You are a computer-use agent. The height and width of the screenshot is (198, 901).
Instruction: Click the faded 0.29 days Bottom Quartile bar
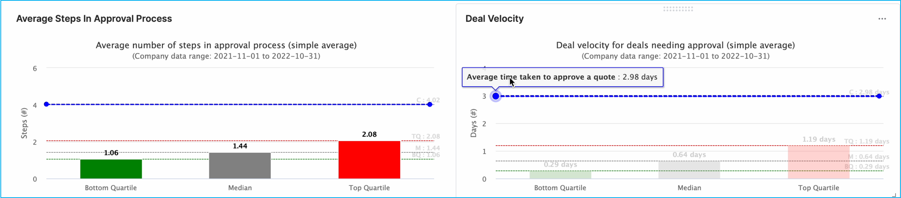(x=560, y=175)
